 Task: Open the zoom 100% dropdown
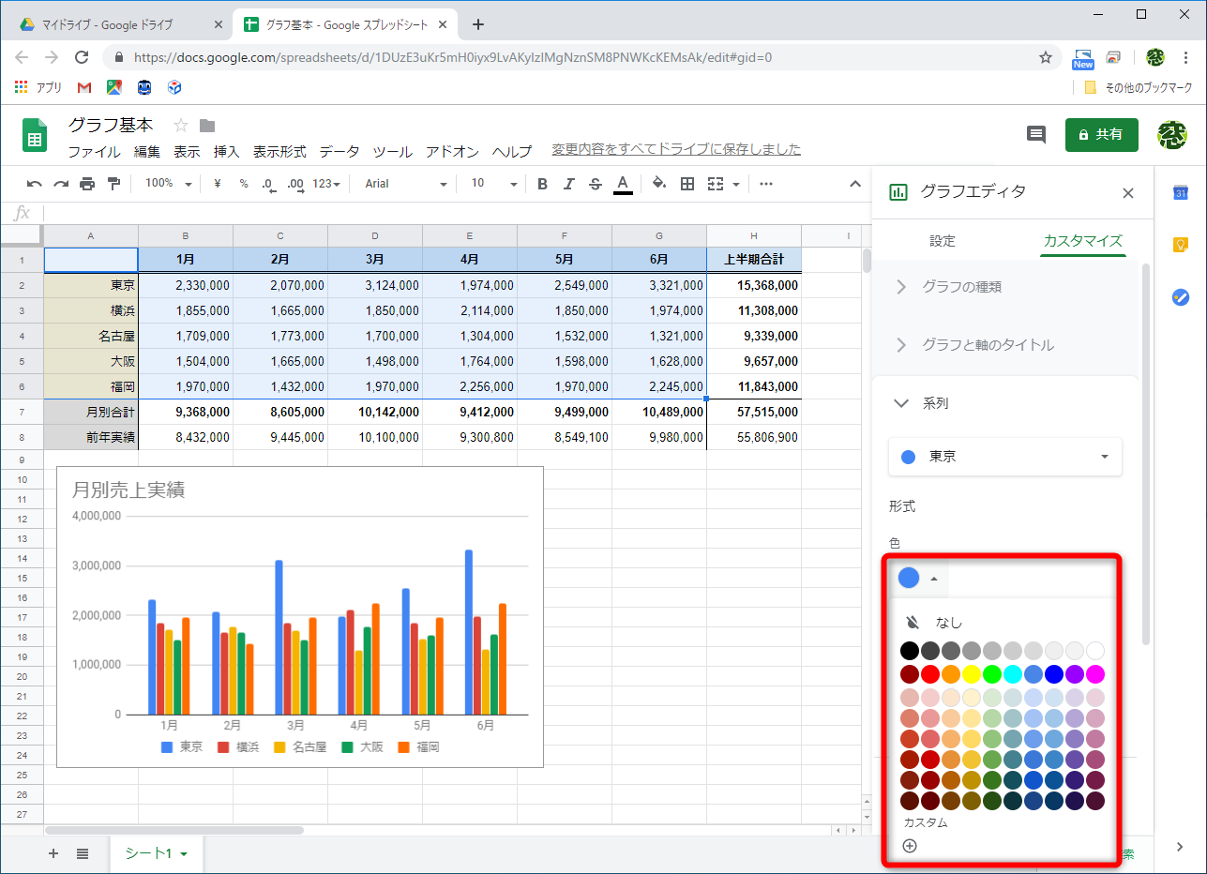click(169, 184)
